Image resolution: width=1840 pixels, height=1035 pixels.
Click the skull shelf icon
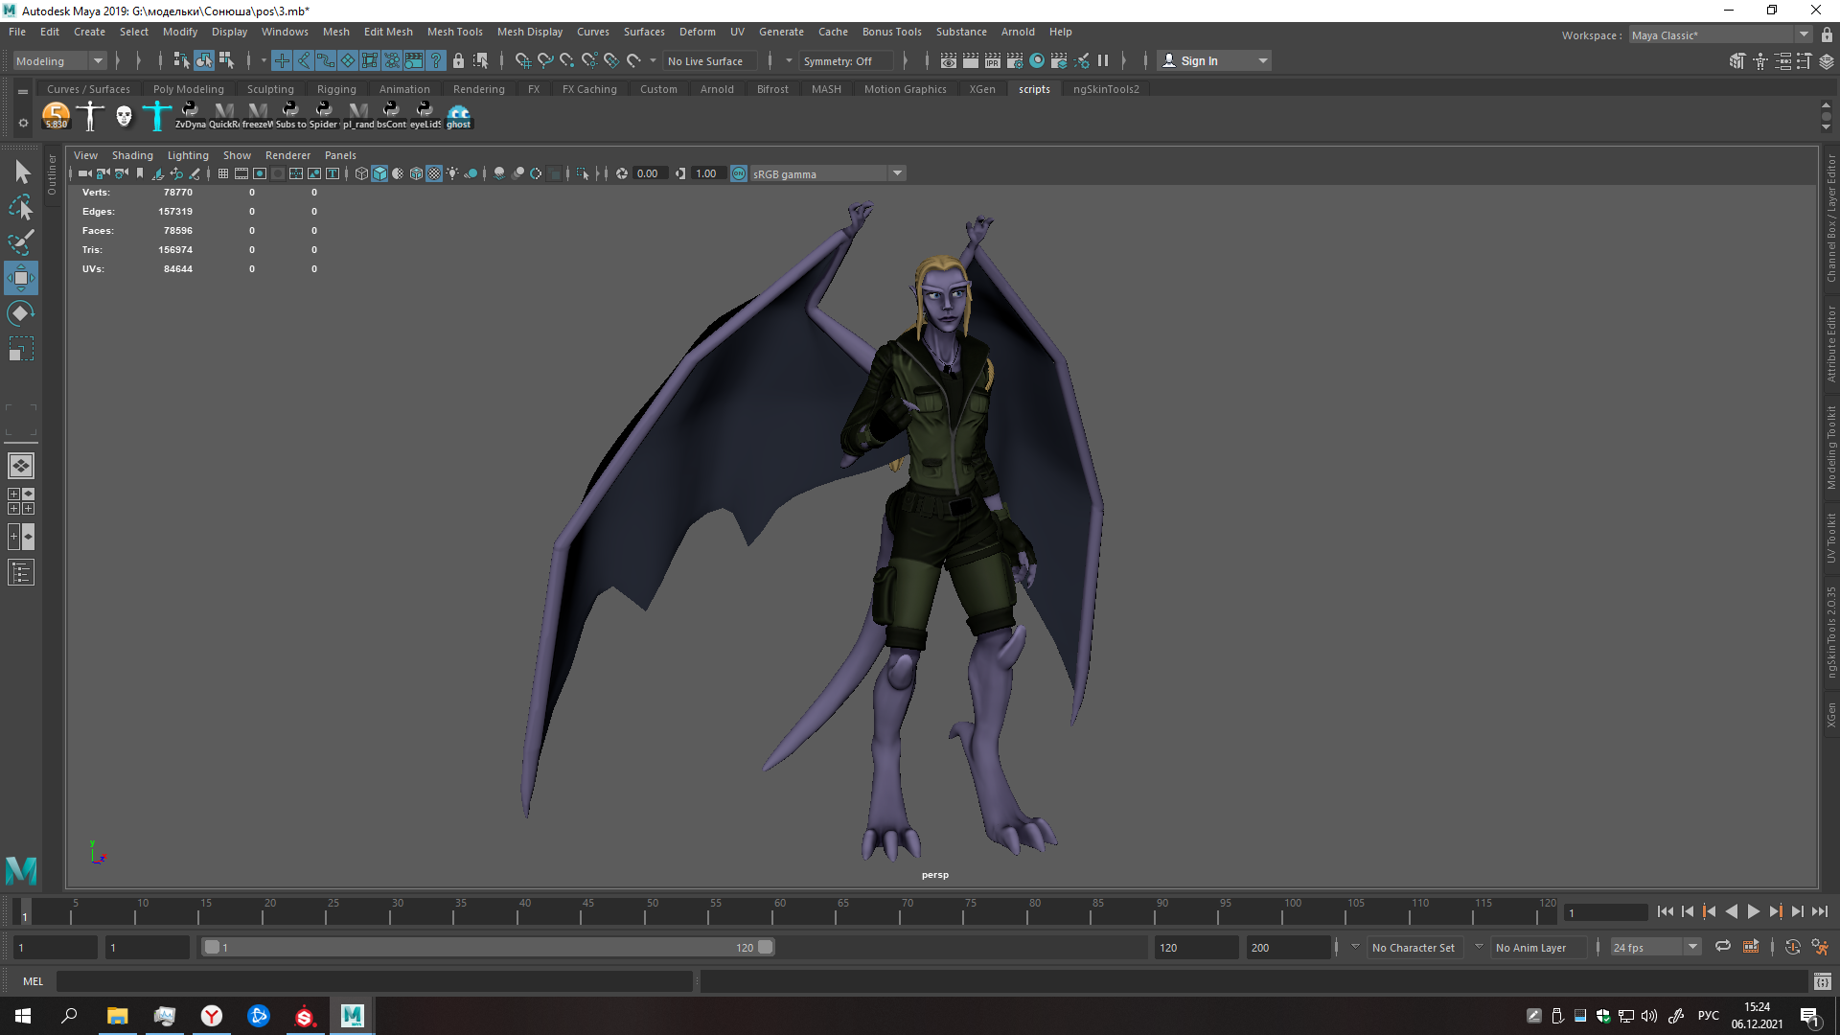pos(124,116)
